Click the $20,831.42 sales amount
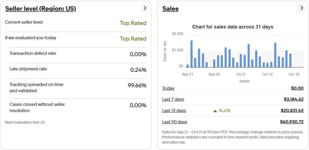The height and width of the screenshot is (150, 309). pyautogui.click(x=292, y=111)
